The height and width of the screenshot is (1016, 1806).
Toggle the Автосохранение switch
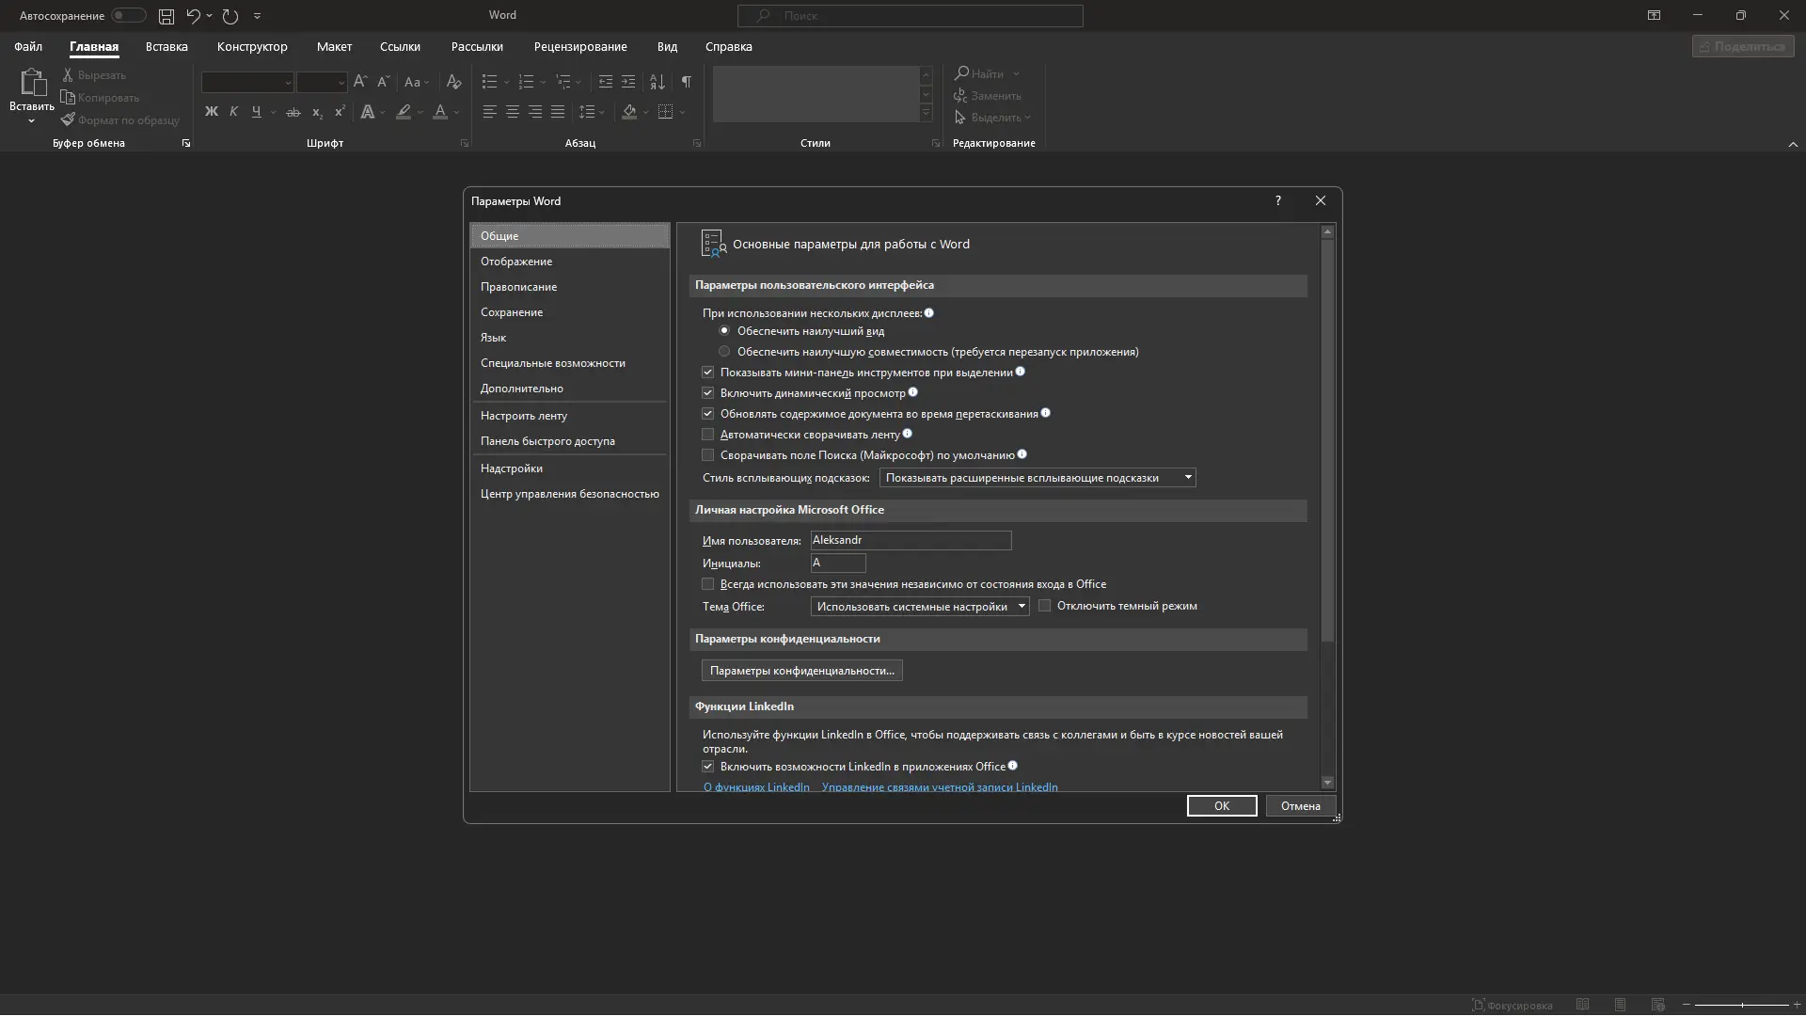click(x=128, y=16)
